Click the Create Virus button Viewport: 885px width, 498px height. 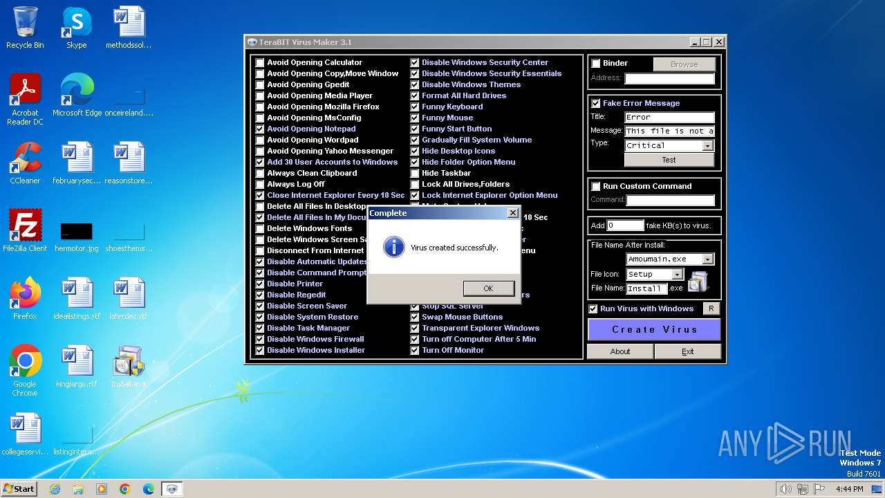pos(654,329)
